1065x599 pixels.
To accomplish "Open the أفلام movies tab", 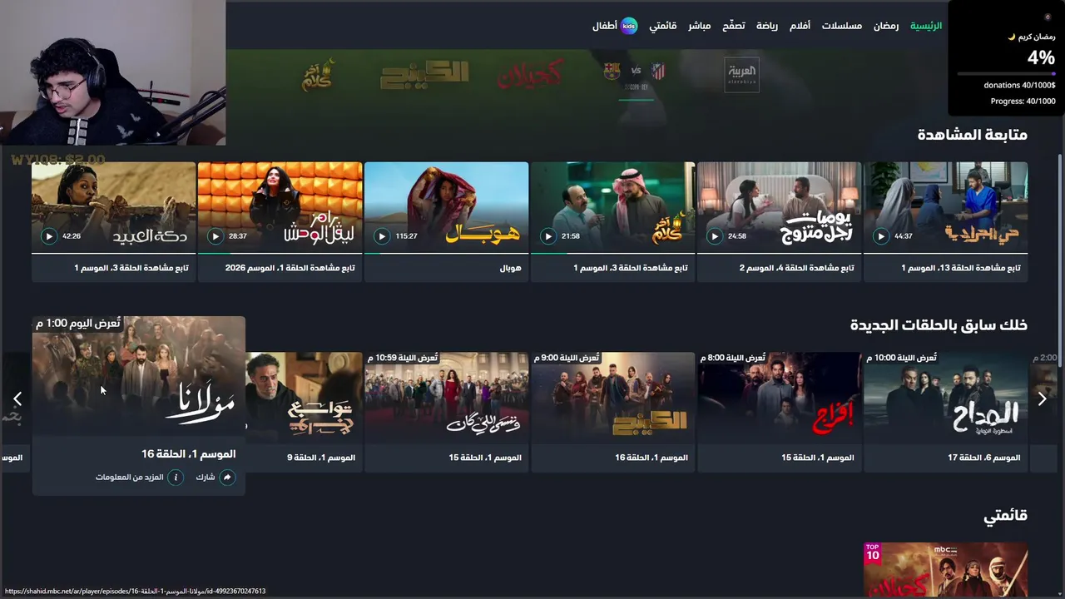I will 800,26.
